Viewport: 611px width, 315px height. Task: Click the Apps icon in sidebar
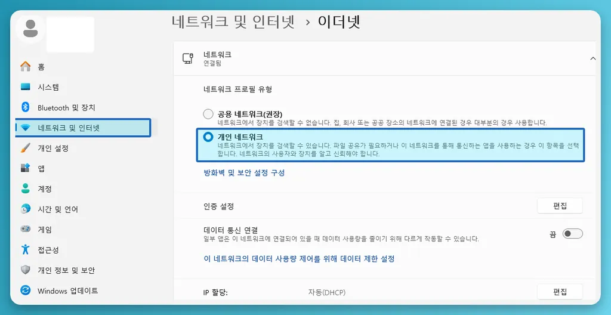tap(25, 168)
